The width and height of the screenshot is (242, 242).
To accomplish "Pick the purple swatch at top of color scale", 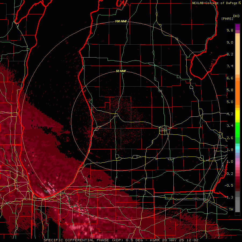I will point(237,27).
